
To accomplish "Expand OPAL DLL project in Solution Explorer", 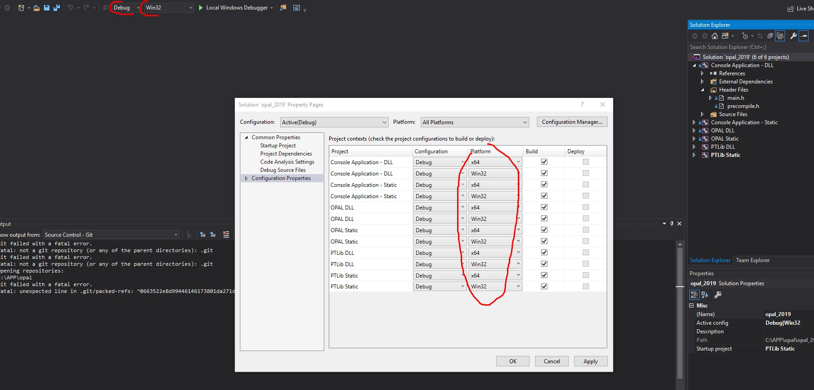I will pyautogui.click(x=694, y=131).
